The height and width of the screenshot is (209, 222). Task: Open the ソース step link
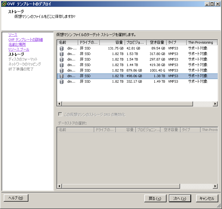pos(13,35)
